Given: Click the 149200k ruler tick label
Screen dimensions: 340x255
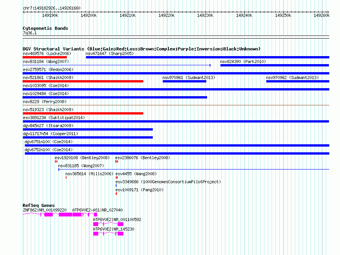Looking at the screenshot, I should pyautogui.click(x=89, y=15).
